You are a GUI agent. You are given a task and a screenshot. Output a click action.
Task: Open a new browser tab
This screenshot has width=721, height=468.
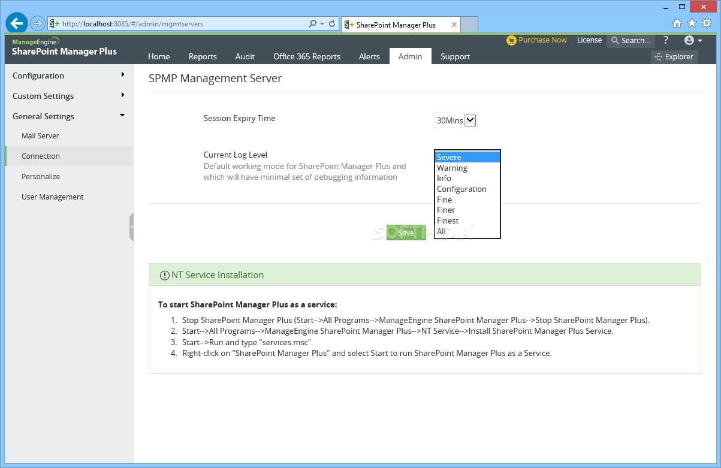click(x=470, y=25)
